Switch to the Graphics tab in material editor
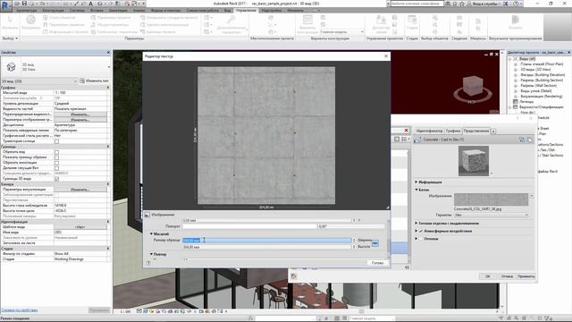This screenshot has height=322, width=572. [453, 131]
